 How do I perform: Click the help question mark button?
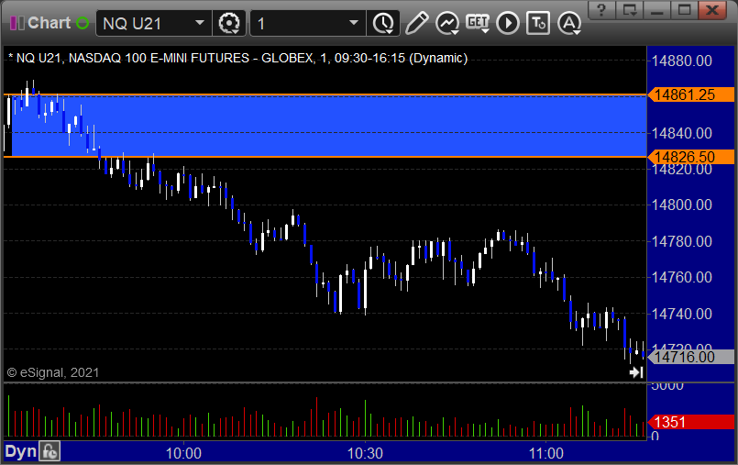[601, 10]
